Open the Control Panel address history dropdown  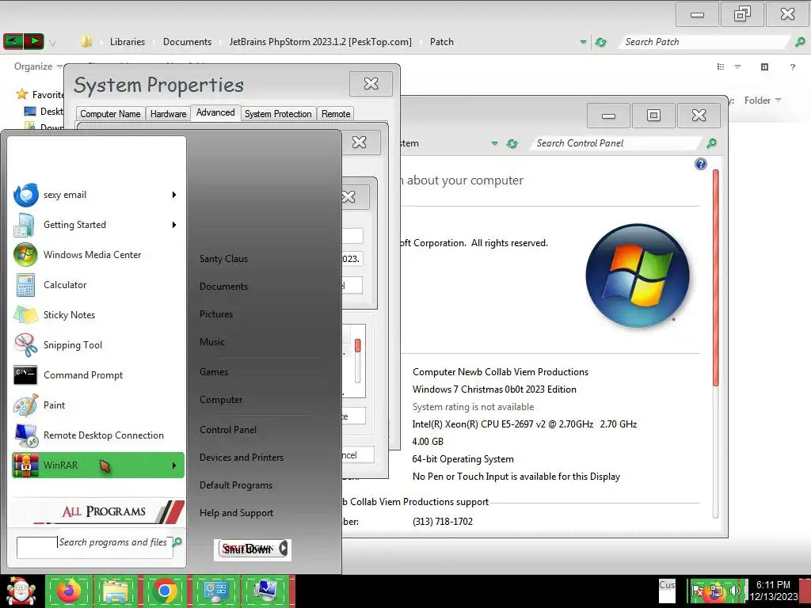pyautogui.click(x=494, y=143)
